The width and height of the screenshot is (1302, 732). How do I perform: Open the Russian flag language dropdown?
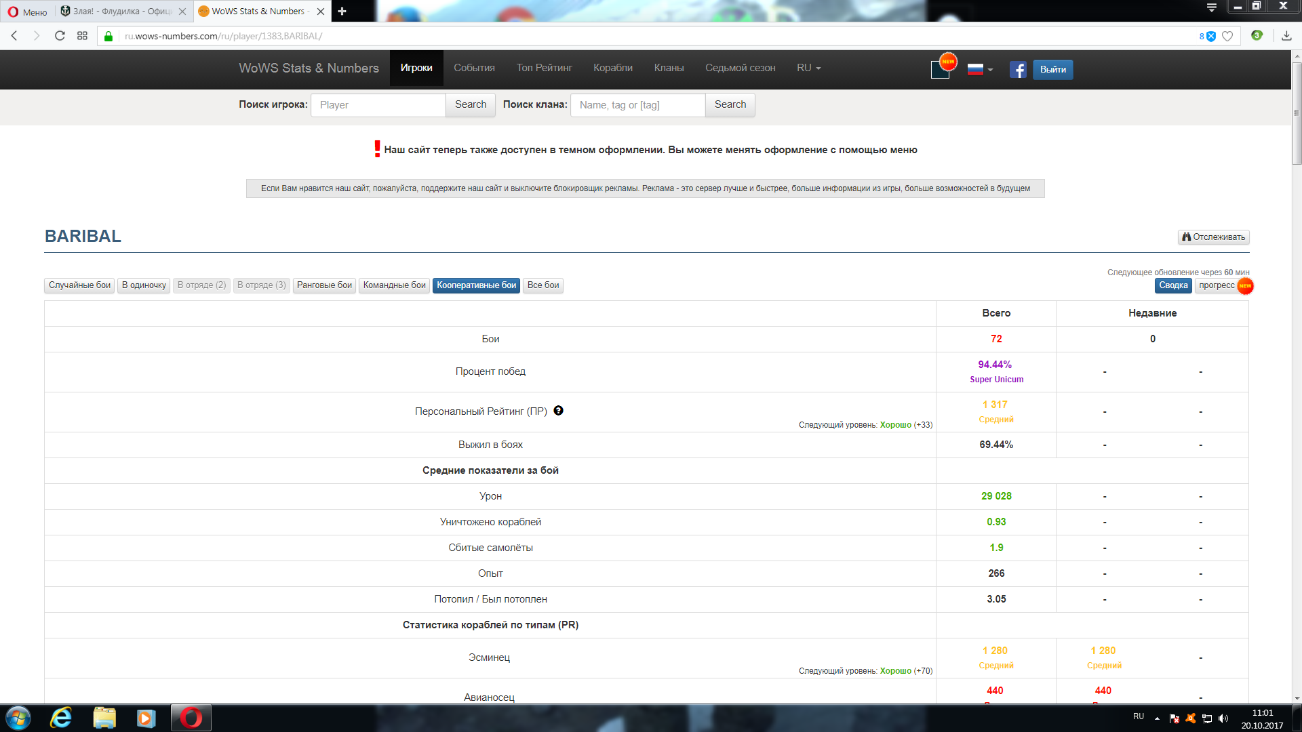point(980,69)
